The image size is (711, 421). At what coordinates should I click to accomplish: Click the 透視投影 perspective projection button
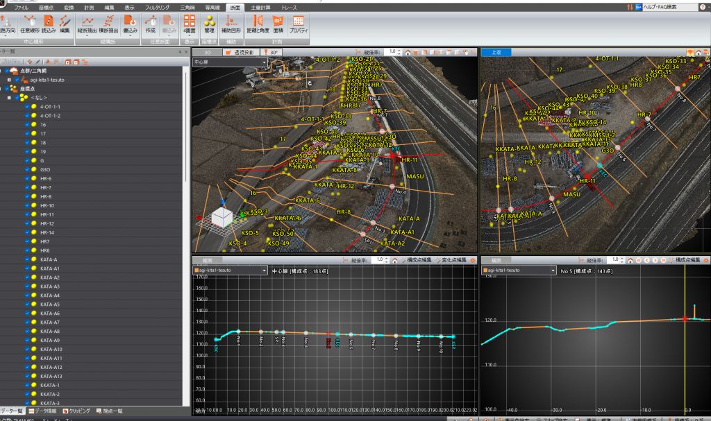[240, 53]
